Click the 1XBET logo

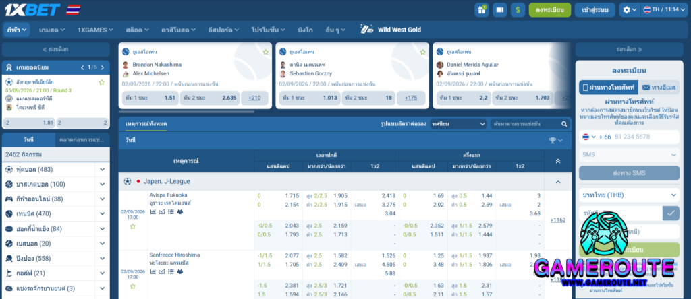click(x=33, y=9)
